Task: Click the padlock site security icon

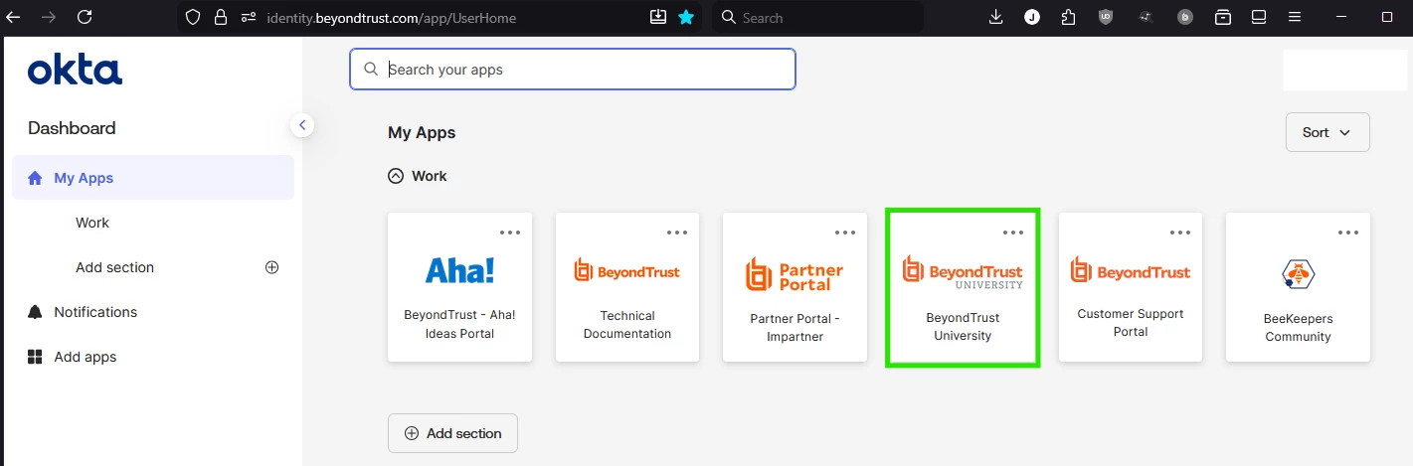Action: [221, 17]
